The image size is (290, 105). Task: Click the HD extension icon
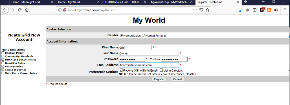[276, 10]
